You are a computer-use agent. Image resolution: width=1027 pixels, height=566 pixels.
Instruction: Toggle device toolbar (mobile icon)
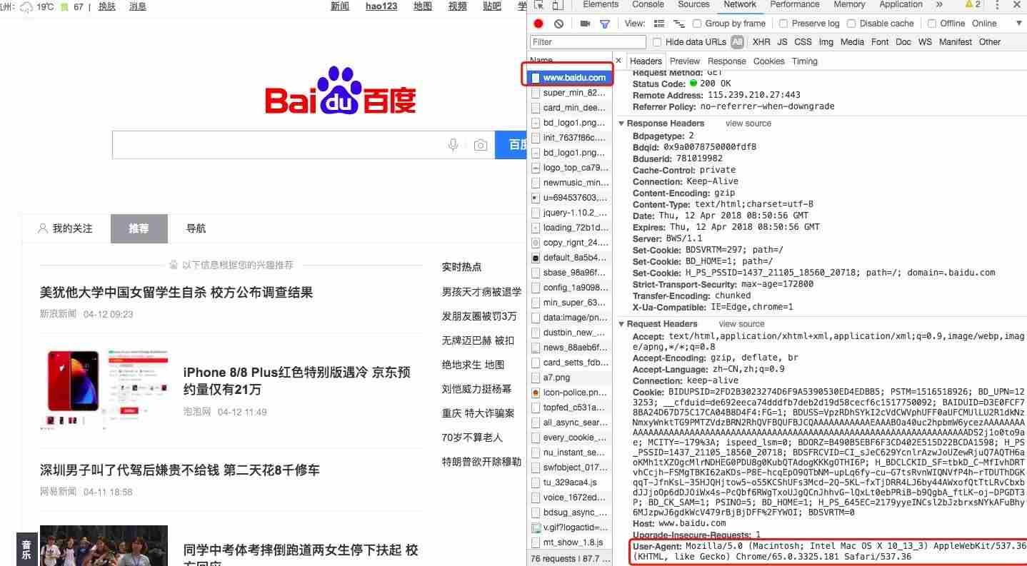[556, 5]
